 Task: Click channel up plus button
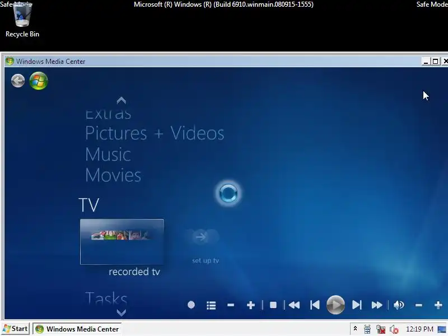pyautogui.click(x=250, y=305)
